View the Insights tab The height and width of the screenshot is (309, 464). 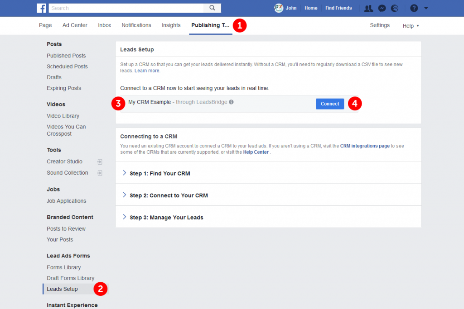point(171,25)
